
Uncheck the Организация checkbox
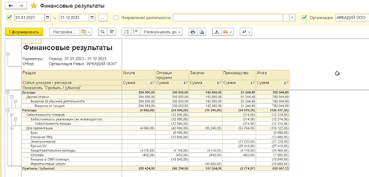(x=304, y=17)
